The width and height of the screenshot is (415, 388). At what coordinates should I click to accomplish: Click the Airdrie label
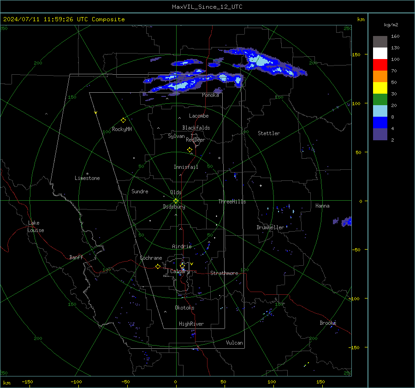(x=182, y=246)
